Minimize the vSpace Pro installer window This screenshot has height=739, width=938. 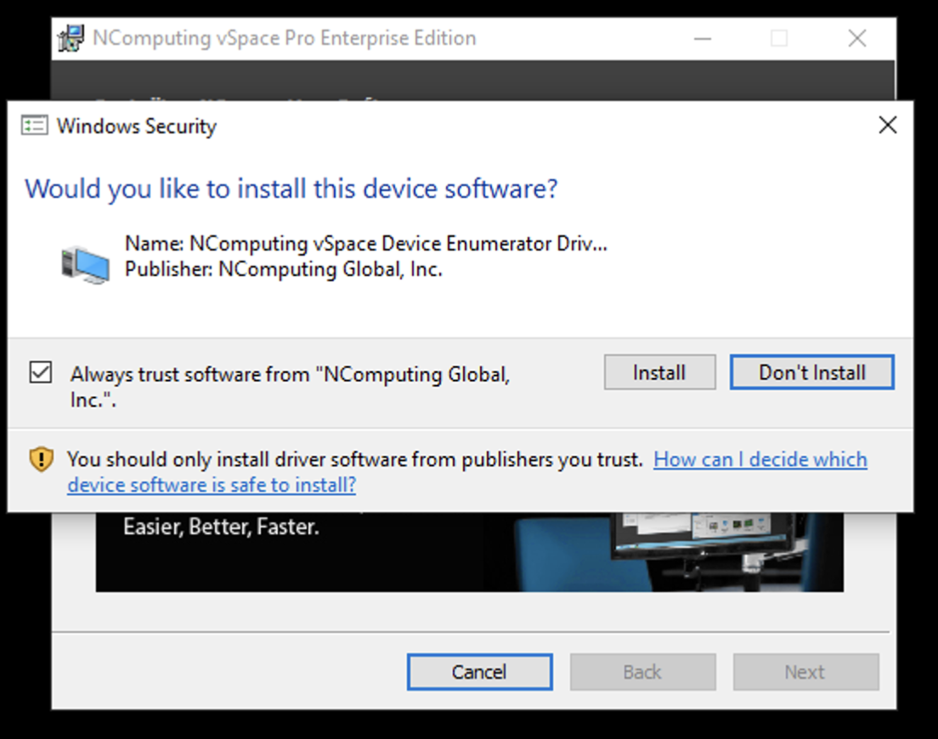(703, 39)
